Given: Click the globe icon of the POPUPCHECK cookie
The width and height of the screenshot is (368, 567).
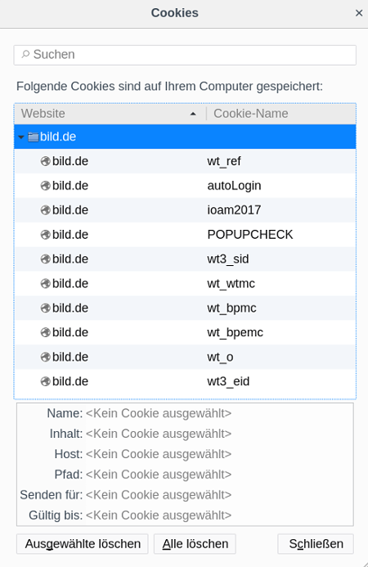Looking at the screenshot, I should point(46,235).
